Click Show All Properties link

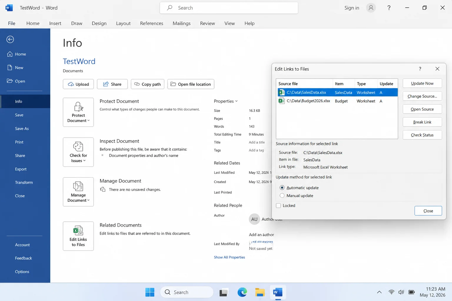pos(230,257)
